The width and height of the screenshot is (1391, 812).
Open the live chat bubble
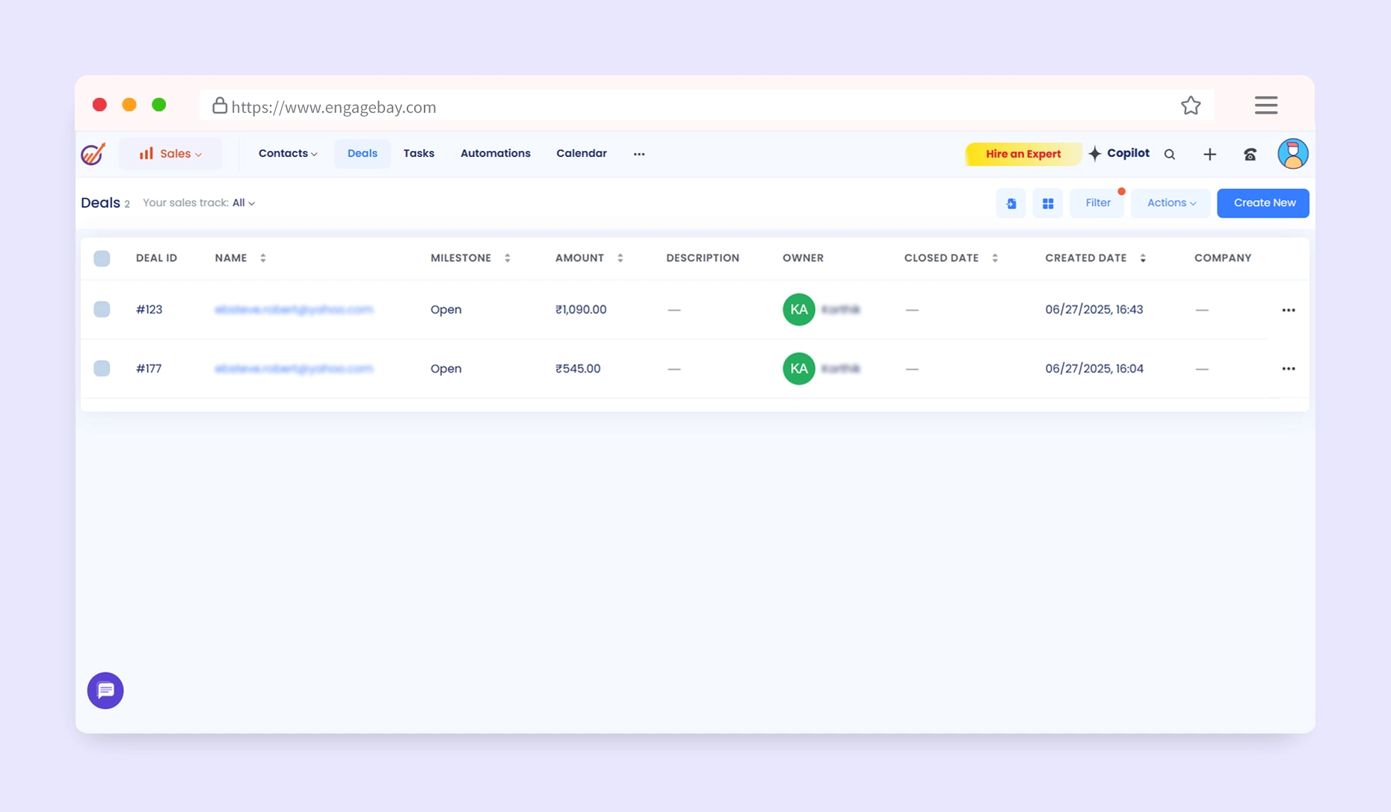(105, 690)
